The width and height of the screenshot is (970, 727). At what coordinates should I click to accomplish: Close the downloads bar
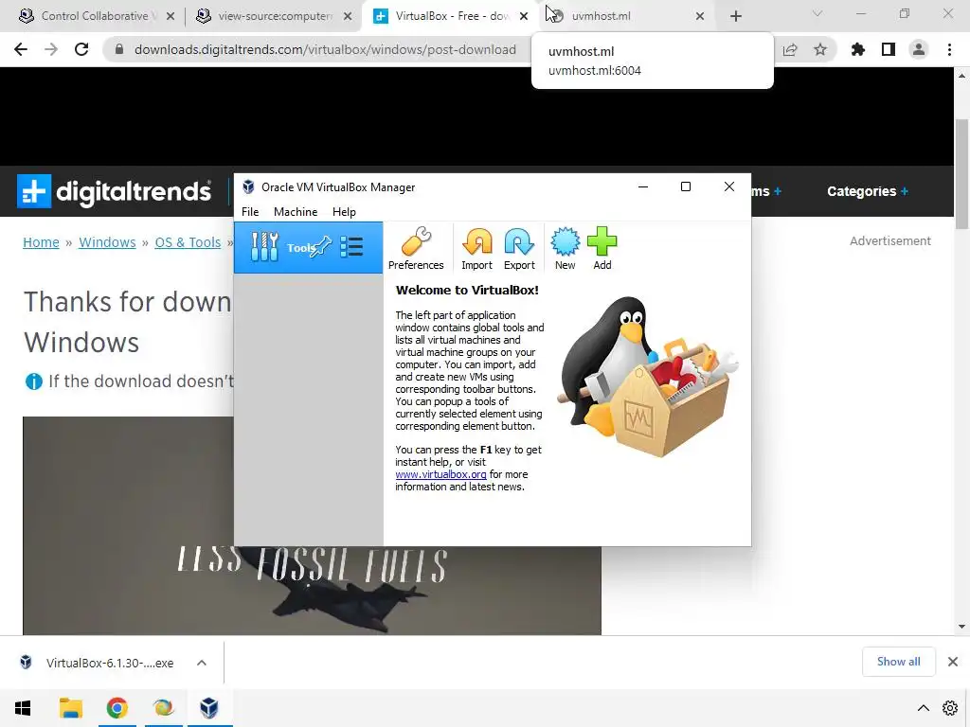(x=953, y=662)
